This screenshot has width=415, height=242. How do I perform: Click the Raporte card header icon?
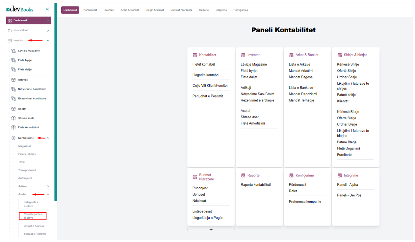(x=243, y=175)
